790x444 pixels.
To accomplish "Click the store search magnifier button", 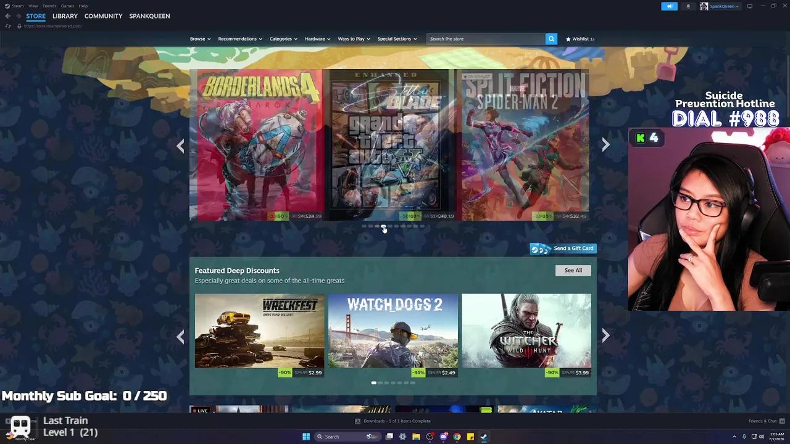I will point(551,39).
